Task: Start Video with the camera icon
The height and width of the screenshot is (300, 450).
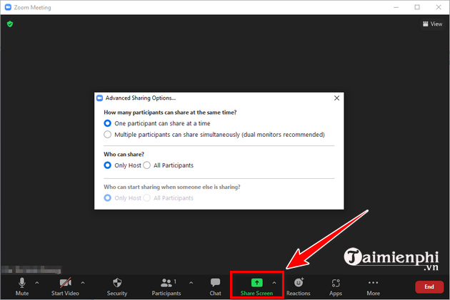Action: [x=65, y=286]
